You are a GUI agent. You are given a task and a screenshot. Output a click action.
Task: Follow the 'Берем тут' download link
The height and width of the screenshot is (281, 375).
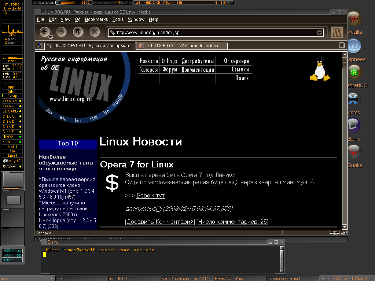[150, 196]
